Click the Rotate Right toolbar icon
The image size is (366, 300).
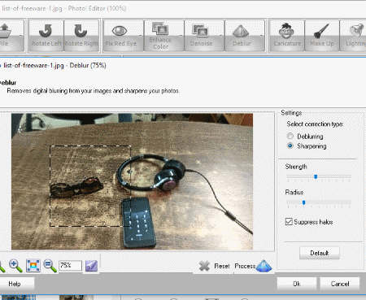point(81,35)
